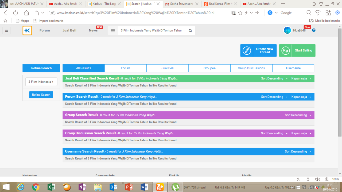Open Sort Descending dropdown in Group Search Result
This screenshot has height=192, width=342.
tap(298, 115)
